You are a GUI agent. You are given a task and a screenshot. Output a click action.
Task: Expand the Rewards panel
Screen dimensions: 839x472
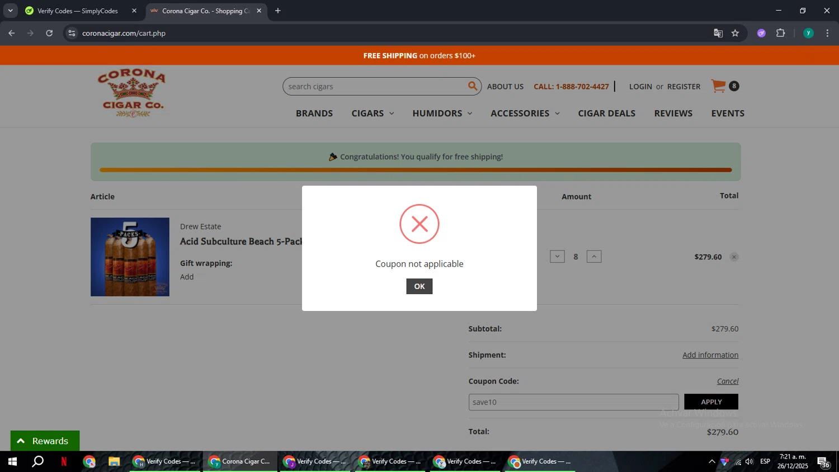45,441
